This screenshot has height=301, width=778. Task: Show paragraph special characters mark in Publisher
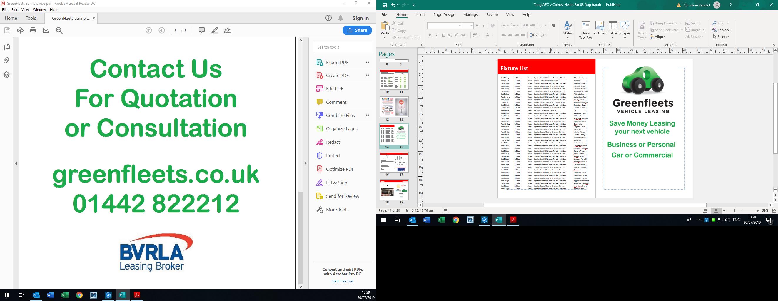pyautogui.click(x=554, y=26)
